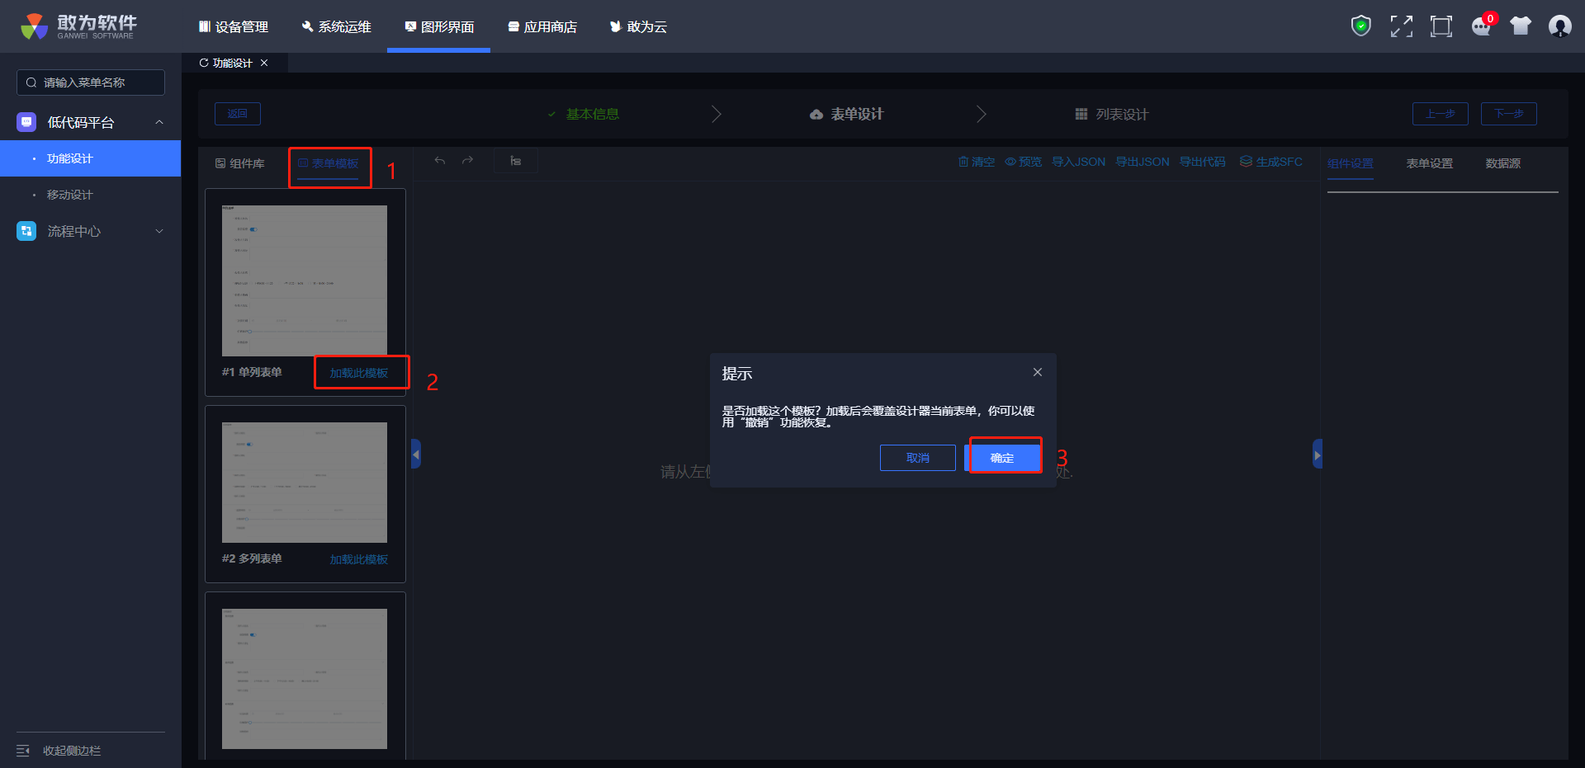Select 功能设计 in the sidebar
The image size is (1585, 768).
(x=91, y=158)
